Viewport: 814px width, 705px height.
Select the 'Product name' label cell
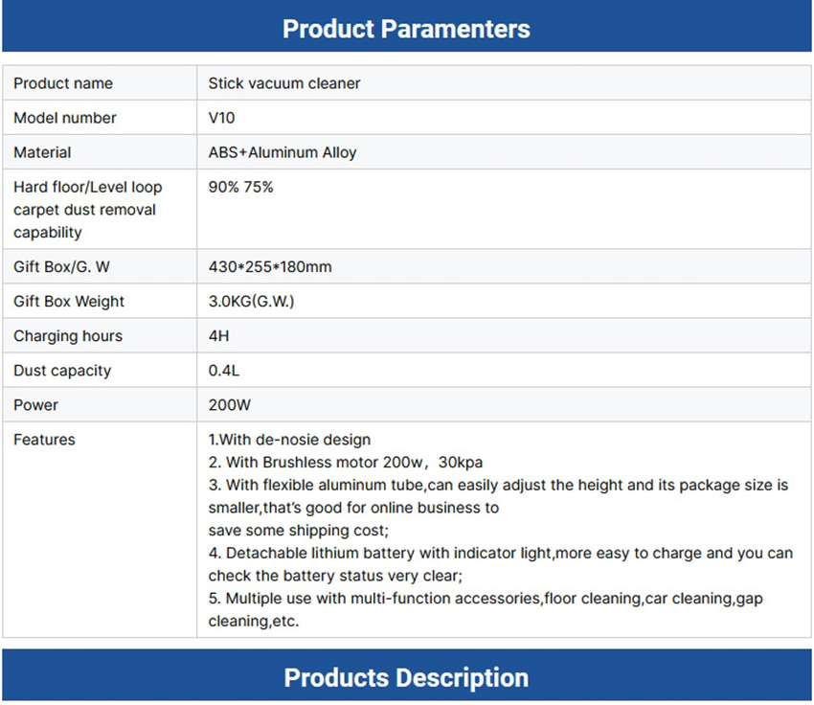[63, 83]
